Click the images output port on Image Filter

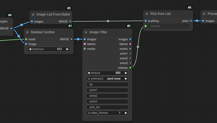130,39
